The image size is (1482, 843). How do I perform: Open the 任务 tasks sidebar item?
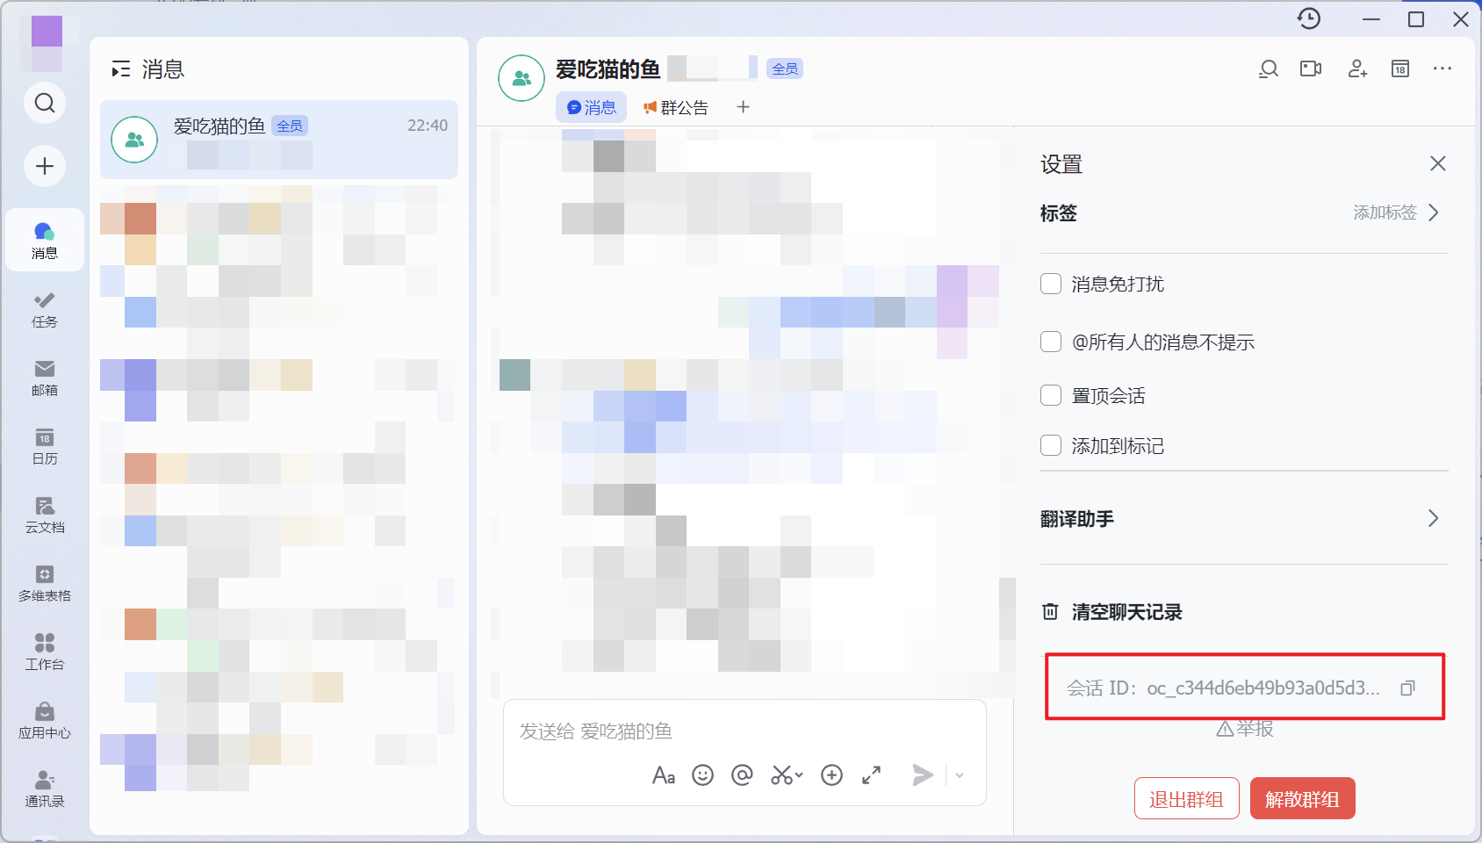pos(45,310)
